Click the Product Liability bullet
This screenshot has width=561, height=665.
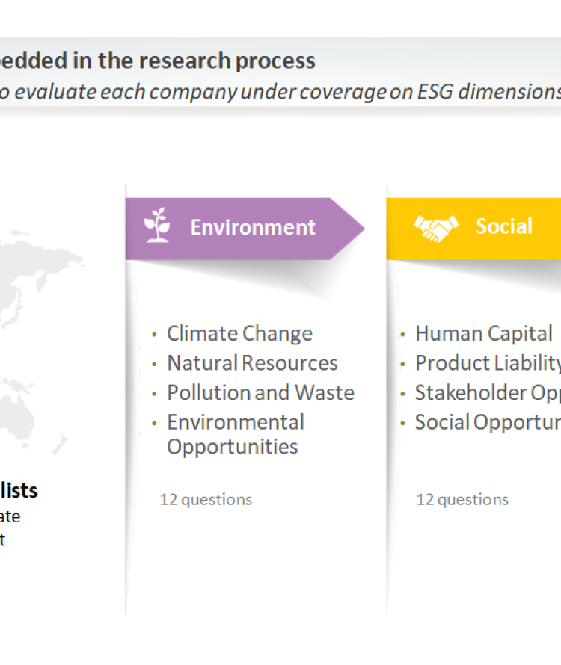(x=488, y=363)
